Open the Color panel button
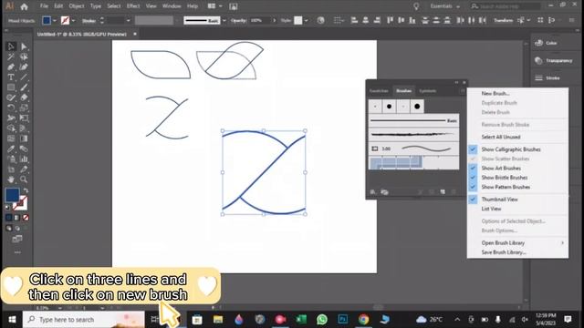 point(546,43)
